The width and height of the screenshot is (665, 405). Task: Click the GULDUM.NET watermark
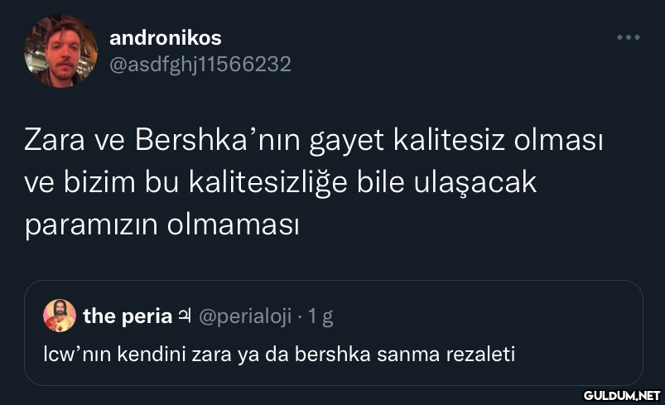(621, 396)
